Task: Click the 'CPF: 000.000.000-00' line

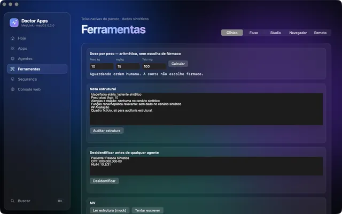Action: [106, 162]
